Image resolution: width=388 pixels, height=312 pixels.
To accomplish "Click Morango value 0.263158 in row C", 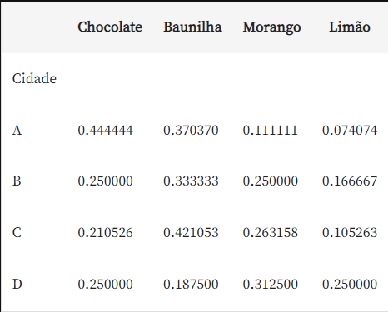I will (x=271, y=233).
